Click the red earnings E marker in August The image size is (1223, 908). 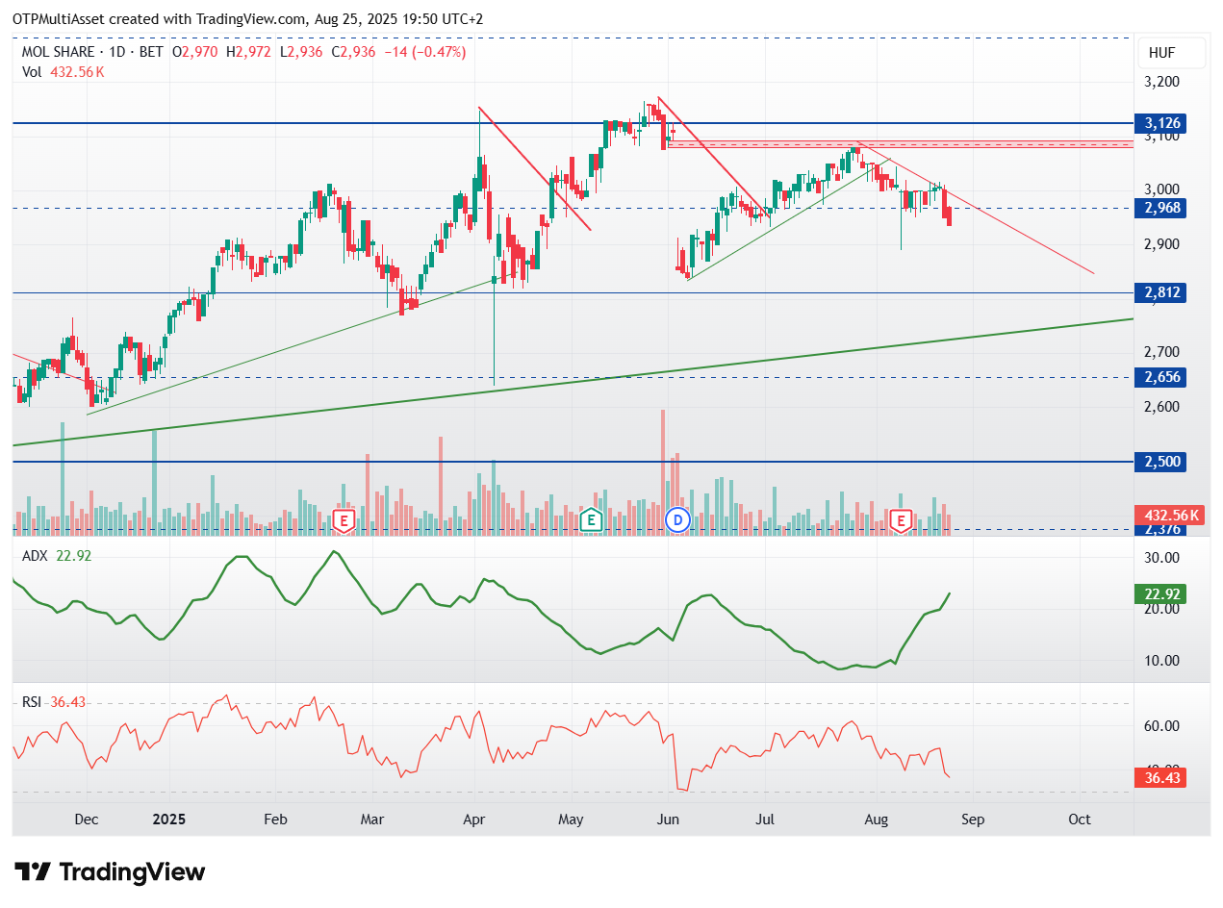[902, 521]
